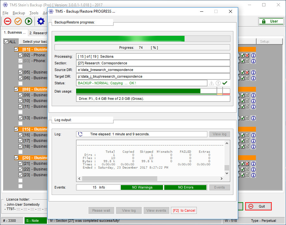Switch to the 2. Research tab
This screenshot has width=286, height=225.
point(38,33)
